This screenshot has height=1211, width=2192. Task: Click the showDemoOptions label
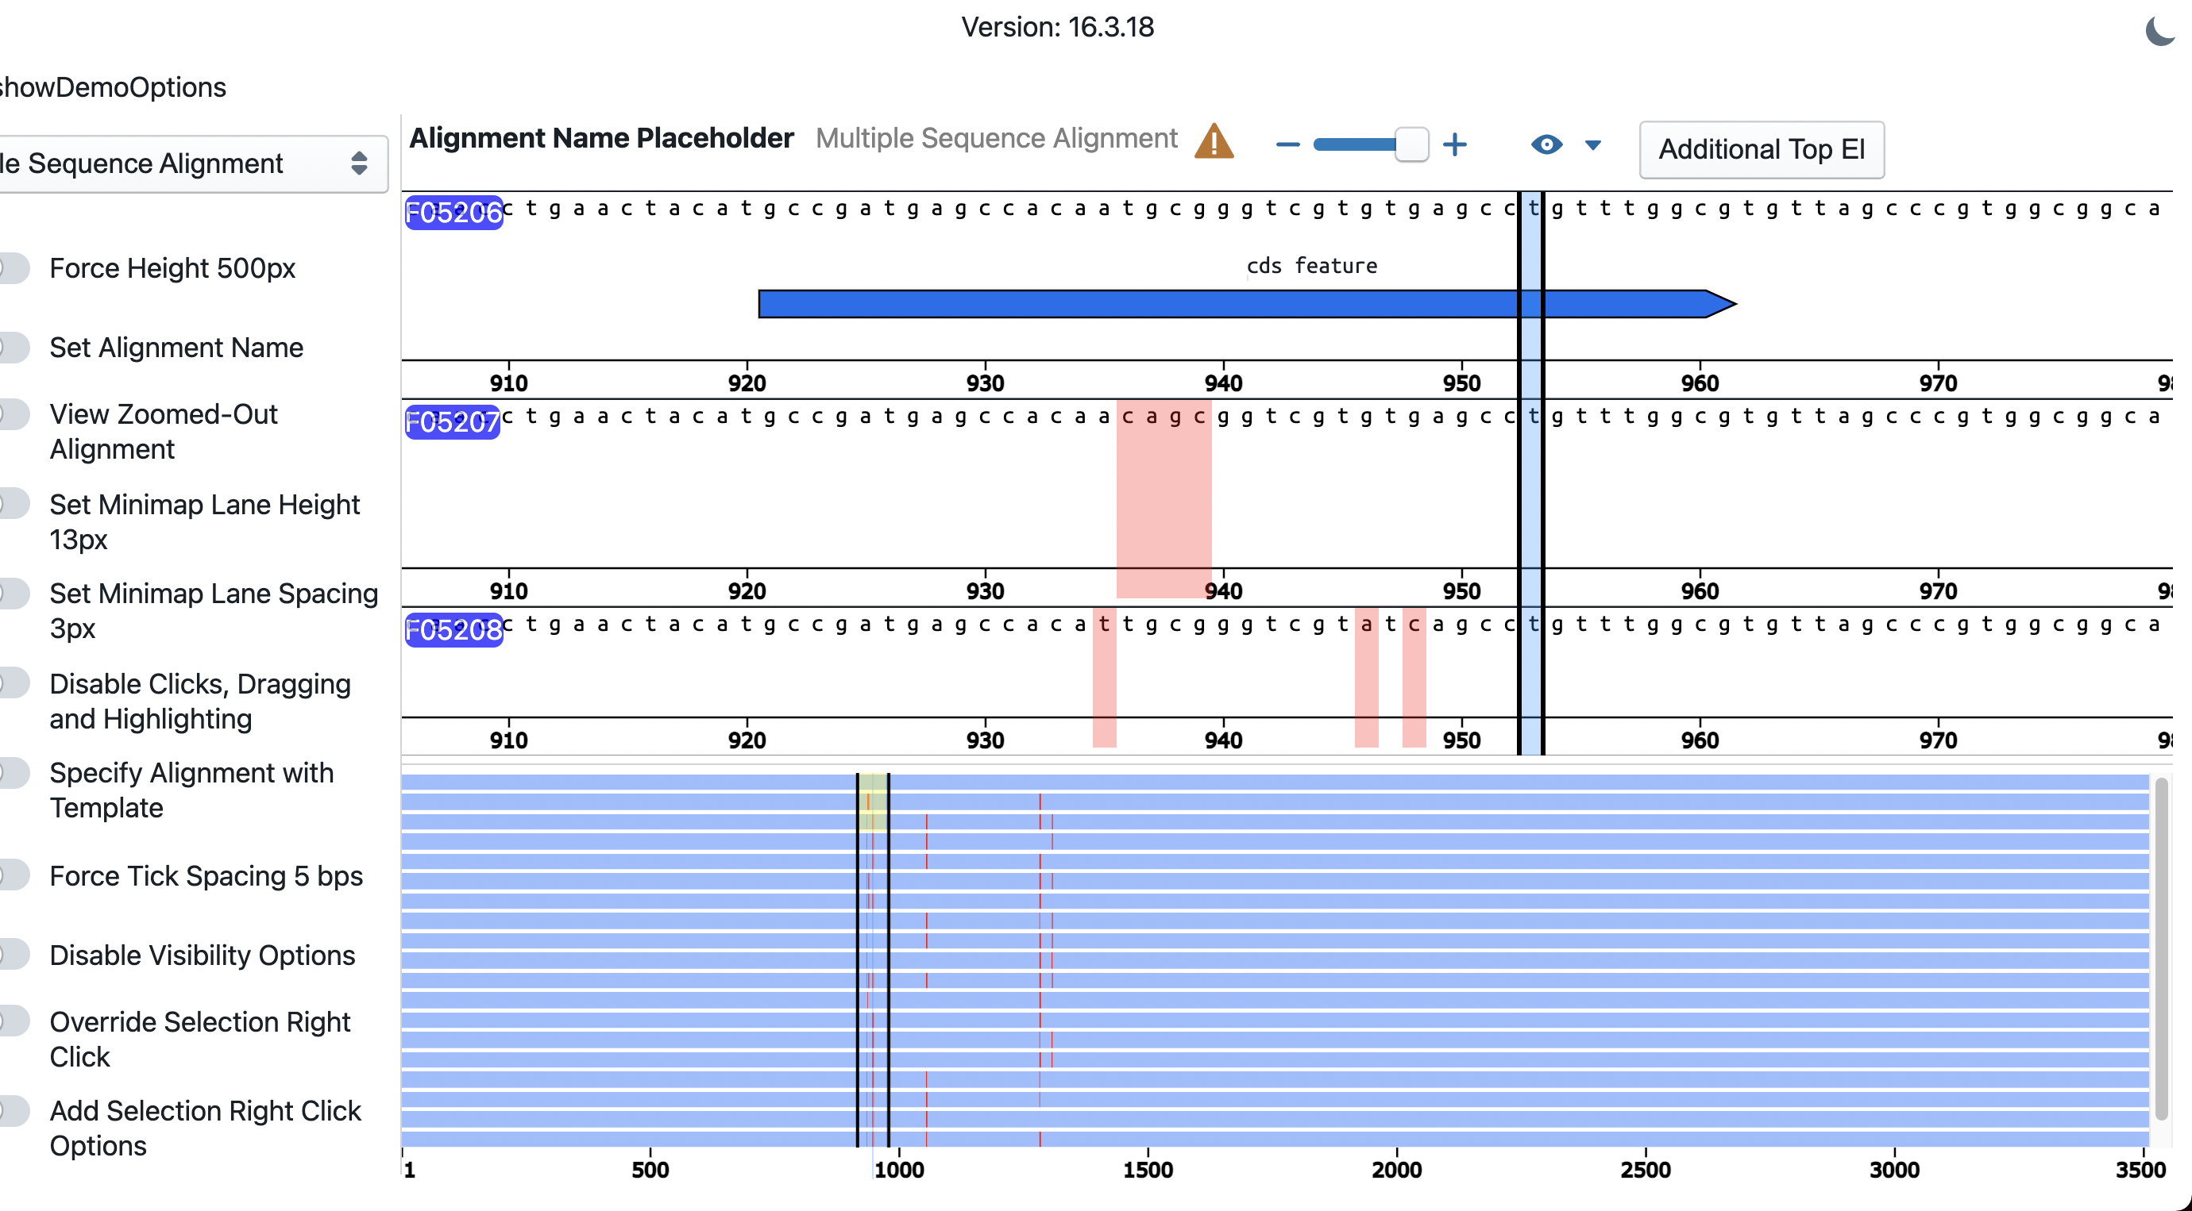click(x=112, y=87)
